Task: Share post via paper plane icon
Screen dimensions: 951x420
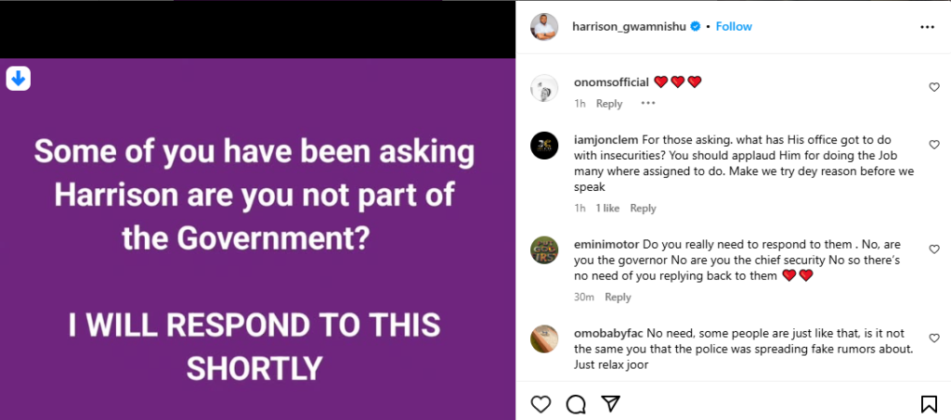Action: [x=610, y=403]
